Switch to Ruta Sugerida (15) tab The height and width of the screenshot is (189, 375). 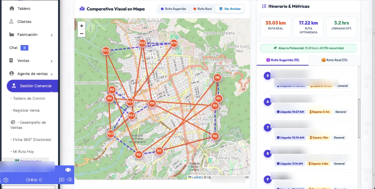282,60
